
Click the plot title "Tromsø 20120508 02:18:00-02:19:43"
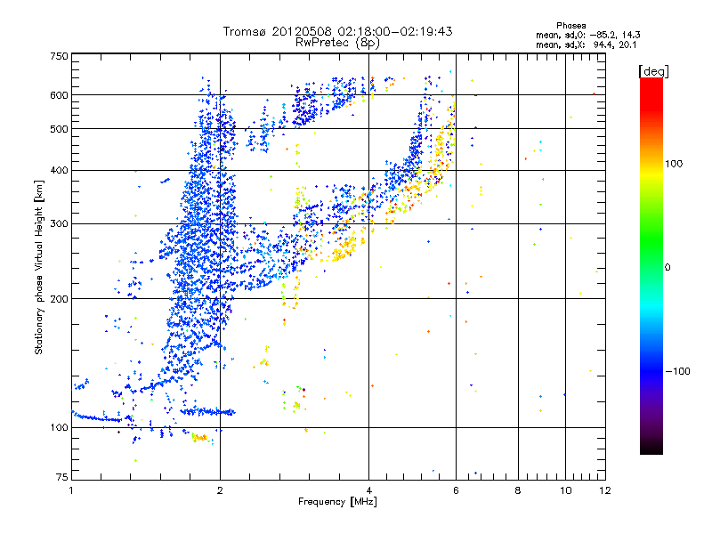tap(337, 31)
